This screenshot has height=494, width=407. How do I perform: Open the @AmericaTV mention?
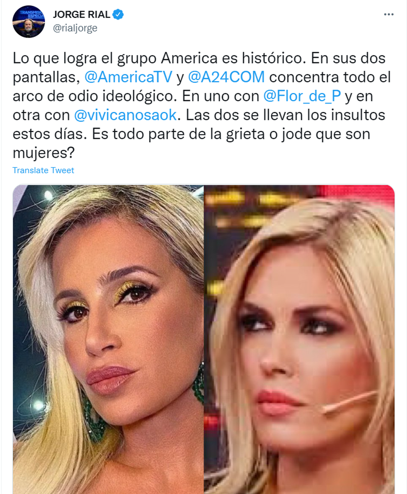128,77
